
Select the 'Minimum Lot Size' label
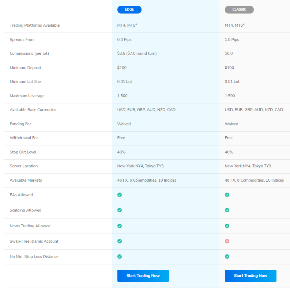[26, 81]
